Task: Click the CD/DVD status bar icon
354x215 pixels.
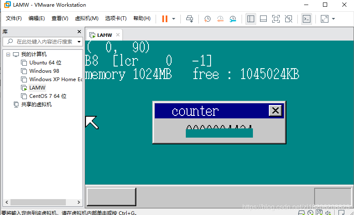Action: click(310, 212)
